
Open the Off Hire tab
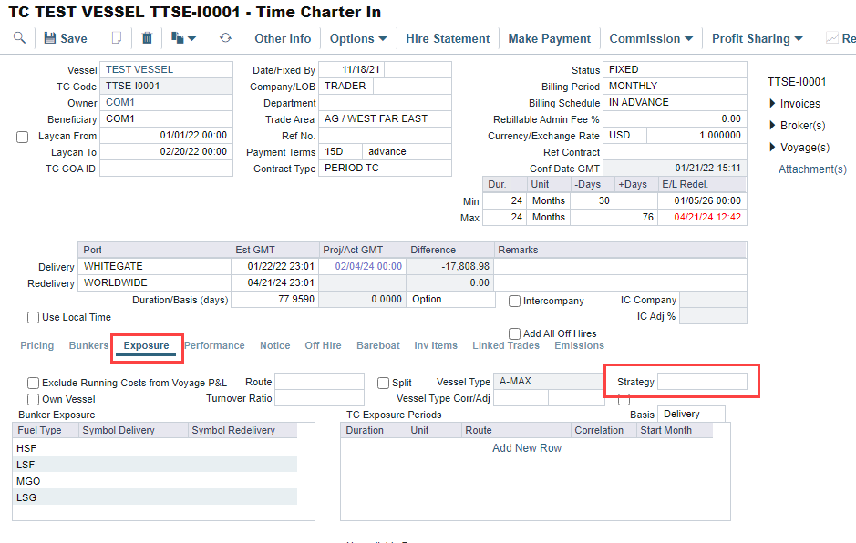tap(323, 345)
